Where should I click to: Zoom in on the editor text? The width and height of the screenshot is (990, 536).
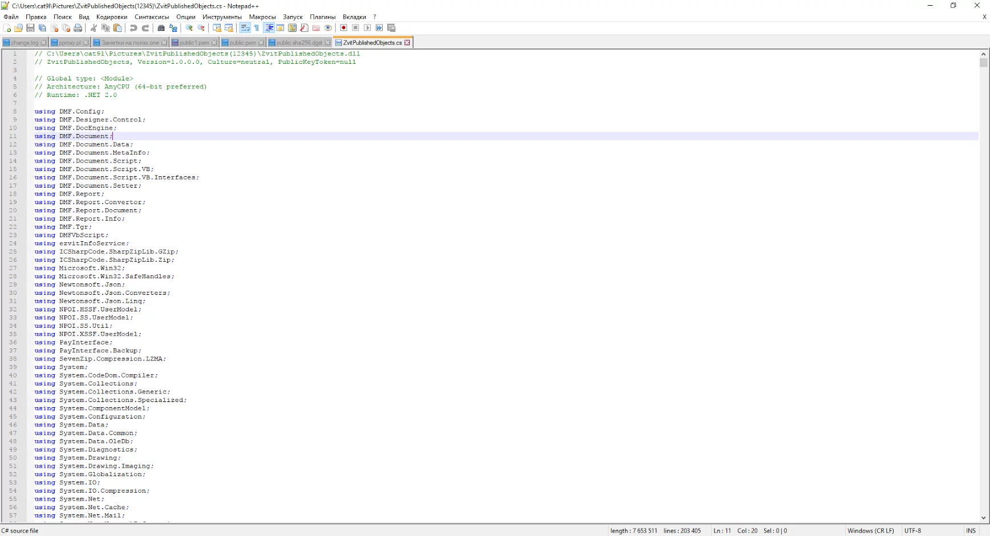189,28
